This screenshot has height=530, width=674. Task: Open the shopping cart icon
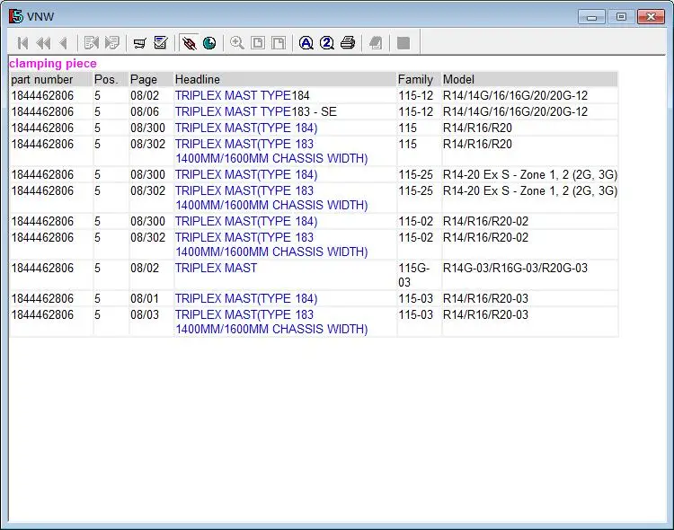139,43
